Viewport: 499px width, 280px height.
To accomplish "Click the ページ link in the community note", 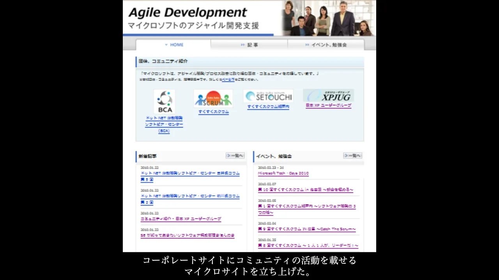I will click(228, 79).
